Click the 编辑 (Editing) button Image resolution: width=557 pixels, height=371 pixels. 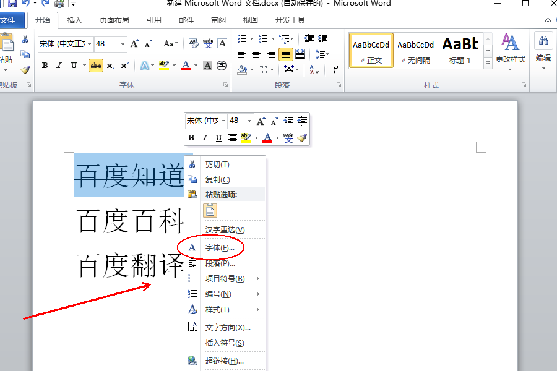point(543,52)
